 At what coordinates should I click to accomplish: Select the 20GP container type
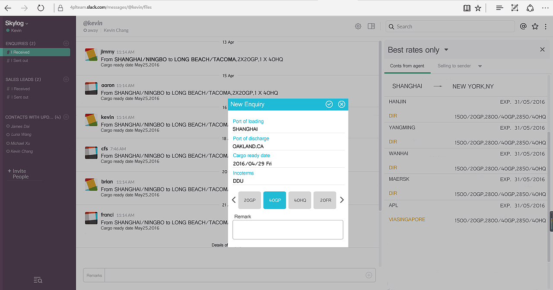[x=250, y=200]
